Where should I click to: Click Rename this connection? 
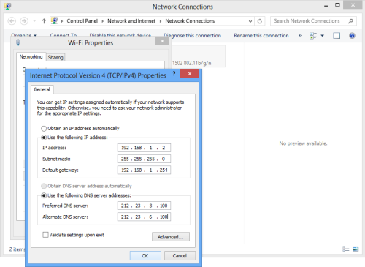(x=261, y=36)
